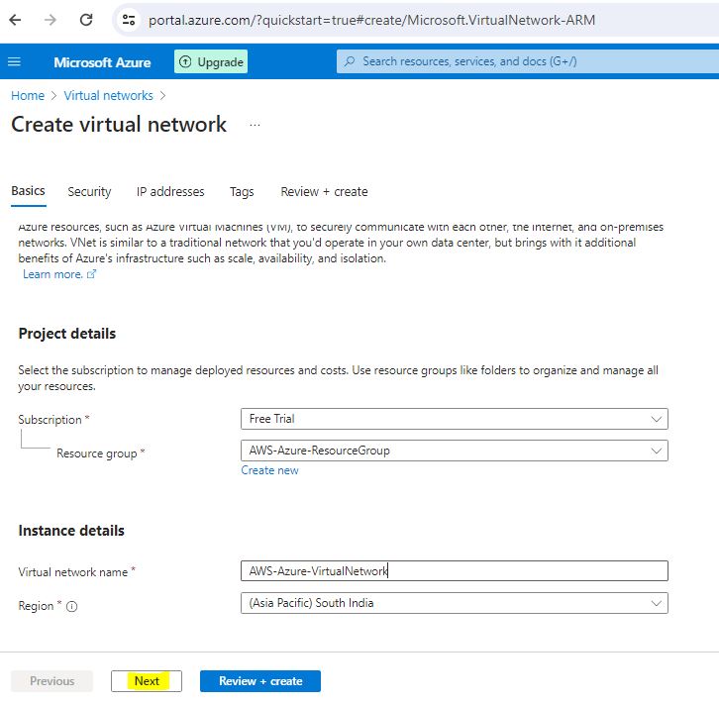Click the Create new resource group link

pyautogui.click(x=269, y=470)
